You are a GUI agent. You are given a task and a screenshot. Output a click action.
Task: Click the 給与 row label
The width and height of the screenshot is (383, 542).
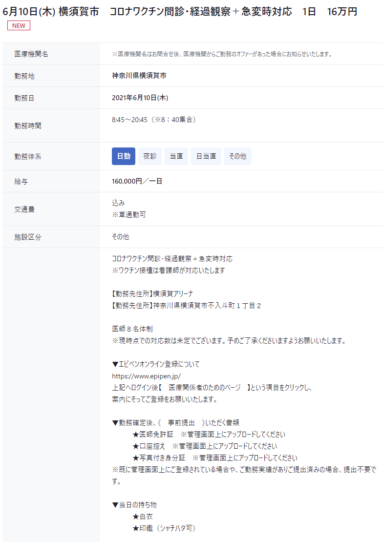point(21,182)
